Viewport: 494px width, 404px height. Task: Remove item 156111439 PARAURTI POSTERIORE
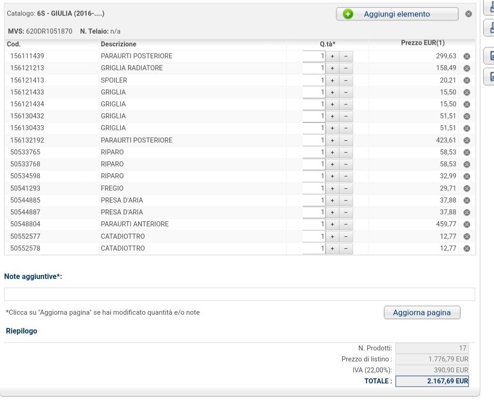[x=467, y=56]
